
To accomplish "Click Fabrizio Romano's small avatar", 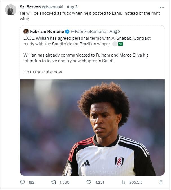I will pyautogui.click(x=26, y=32).
